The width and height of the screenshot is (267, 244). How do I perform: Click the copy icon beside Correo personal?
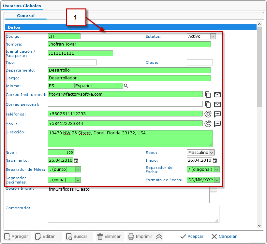pyautogui.click(x=208, y=104)
